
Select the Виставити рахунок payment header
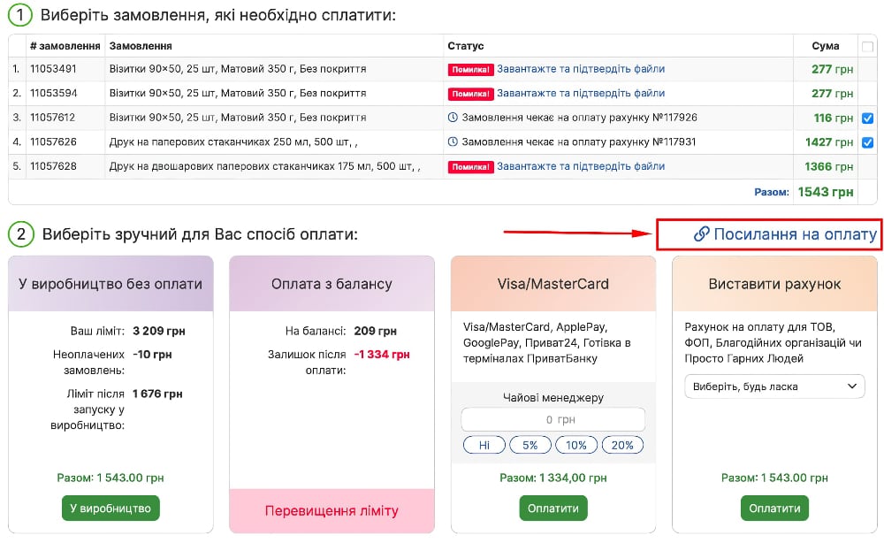(x=774, y=284)
